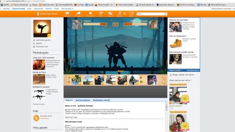Open the Оценки icon in orange header
This screenshot has width=235, height=132.
tap(110, 14)
